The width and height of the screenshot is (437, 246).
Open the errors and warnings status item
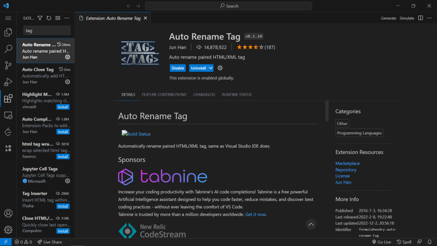[x=23, y=242]
